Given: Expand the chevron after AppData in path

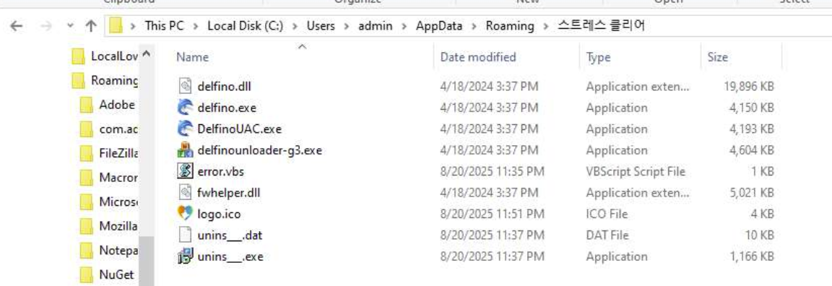Looking at the screenshot, I should 474,26.
